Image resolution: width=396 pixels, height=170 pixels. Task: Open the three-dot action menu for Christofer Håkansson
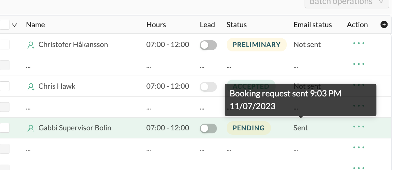click(359, 43)
